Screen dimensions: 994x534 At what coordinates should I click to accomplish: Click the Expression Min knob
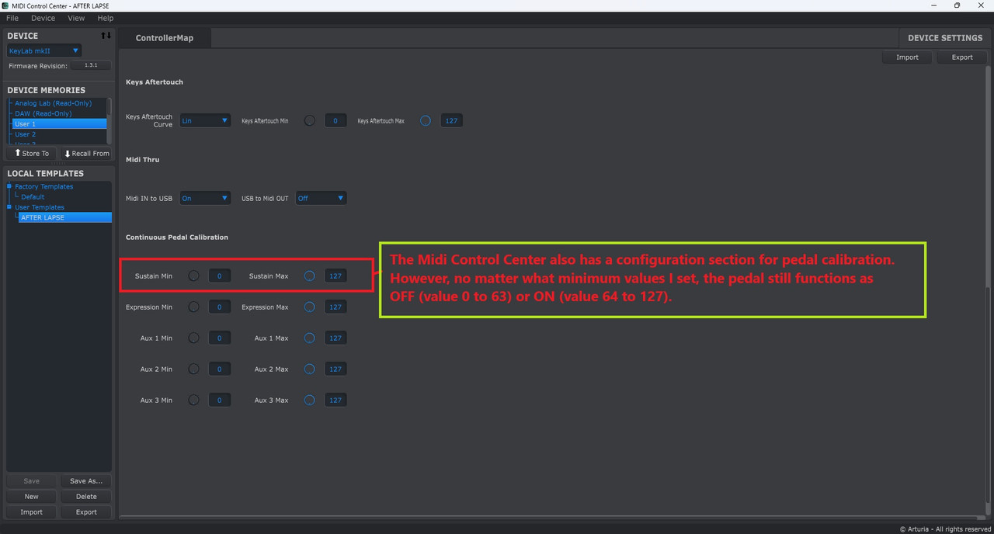[194, 307]
